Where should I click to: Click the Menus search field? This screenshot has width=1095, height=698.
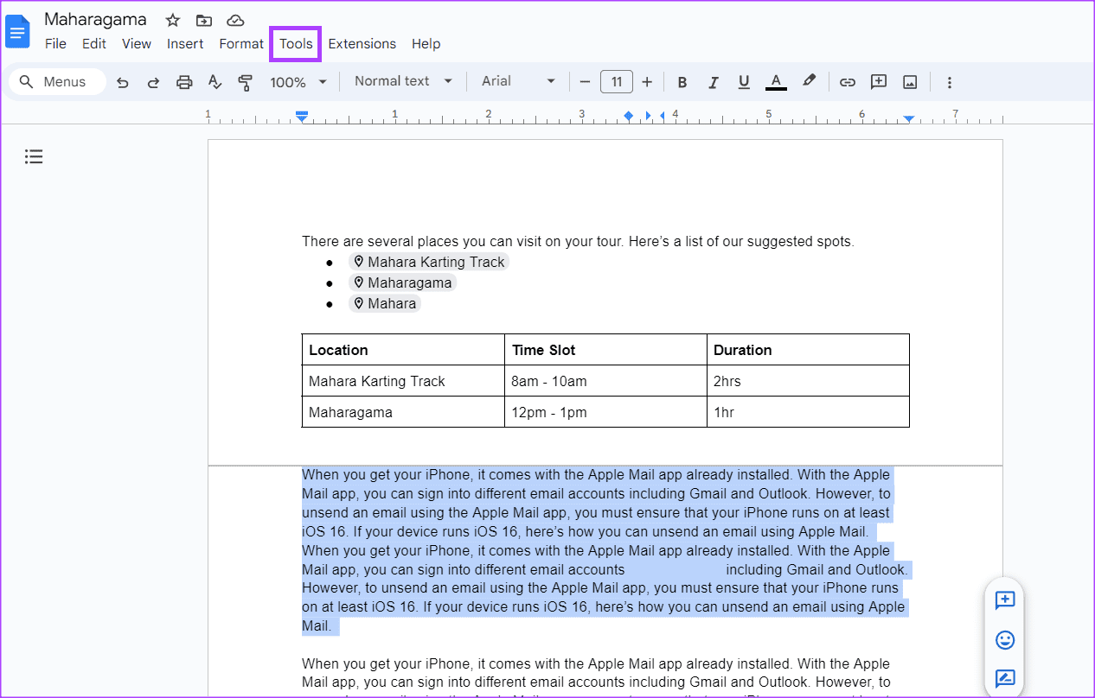(x=57, y=81)
